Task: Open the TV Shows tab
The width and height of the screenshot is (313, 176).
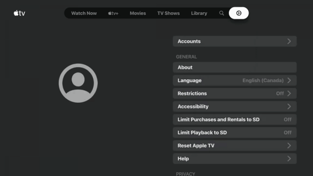Action: [168, 13]
